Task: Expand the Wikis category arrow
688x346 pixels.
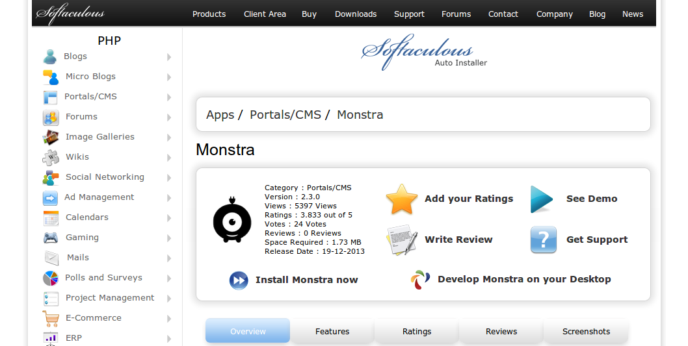Action: [x=169, y=158]
